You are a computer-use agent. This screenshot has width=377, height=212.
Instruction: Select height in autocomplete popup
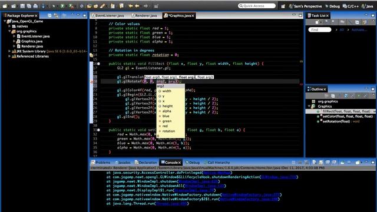pyautogui.click(x=170, y=106)
